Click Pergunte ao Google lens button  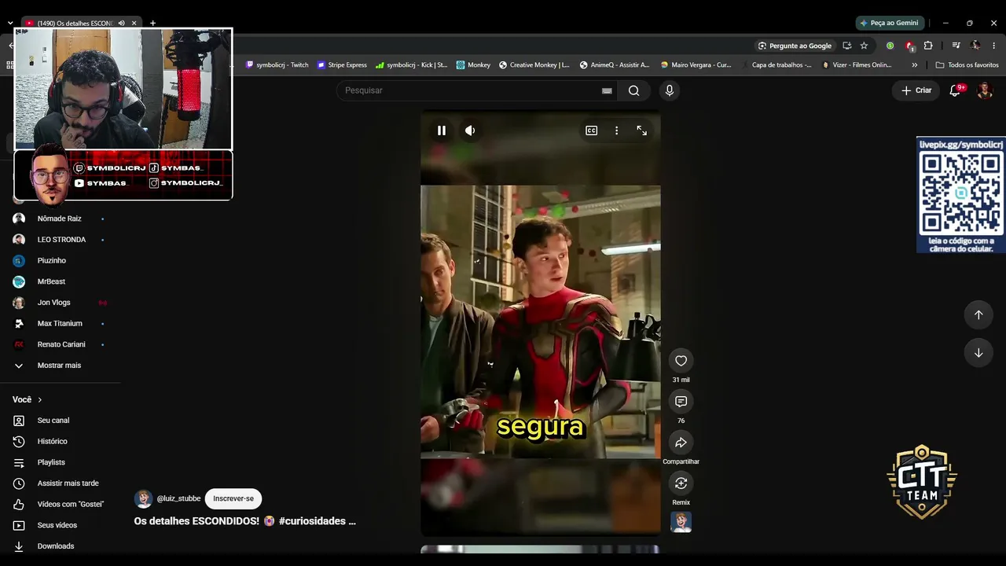click(795, 46)
